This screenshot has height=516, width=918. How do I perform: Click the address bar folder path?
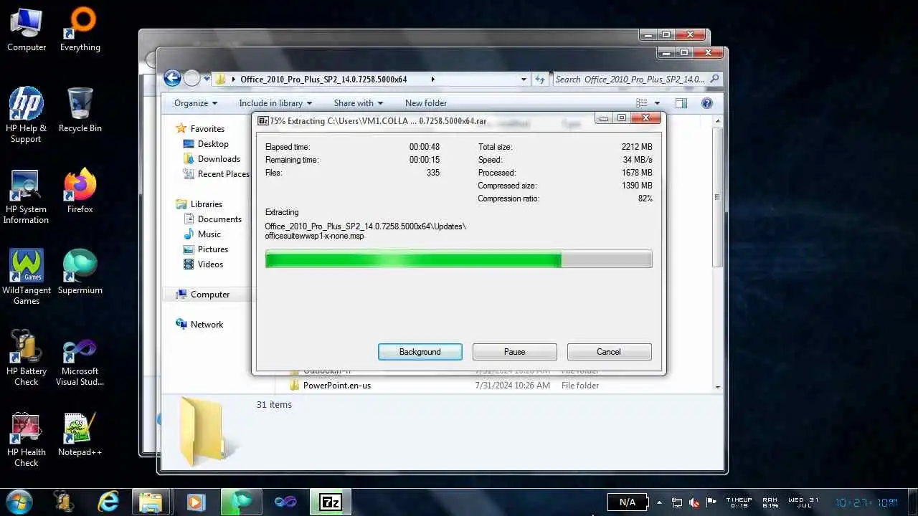(323, 80)
